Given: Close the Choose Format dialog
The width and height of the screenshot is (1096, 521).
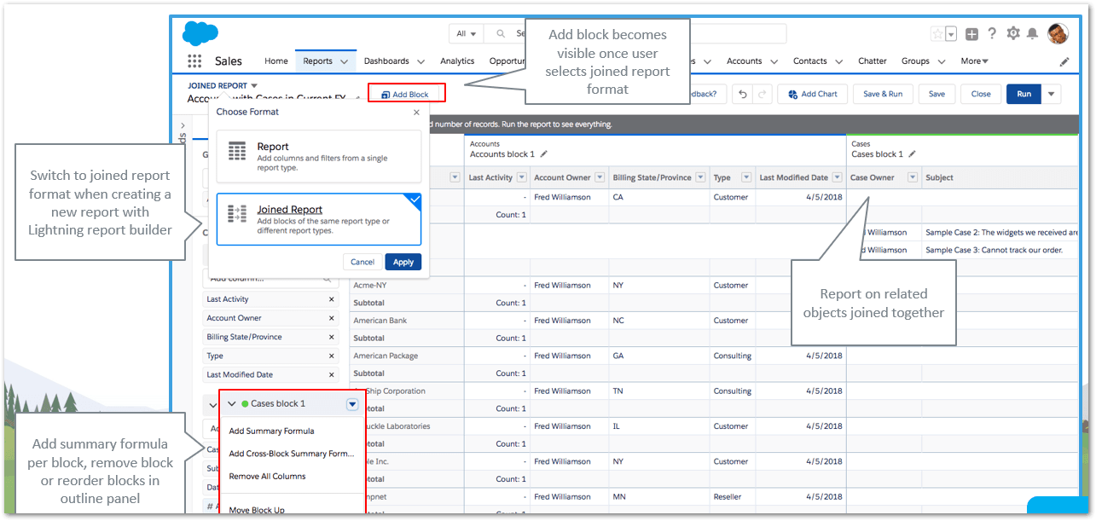Looking at the screenshot, I should click(416, 112).
